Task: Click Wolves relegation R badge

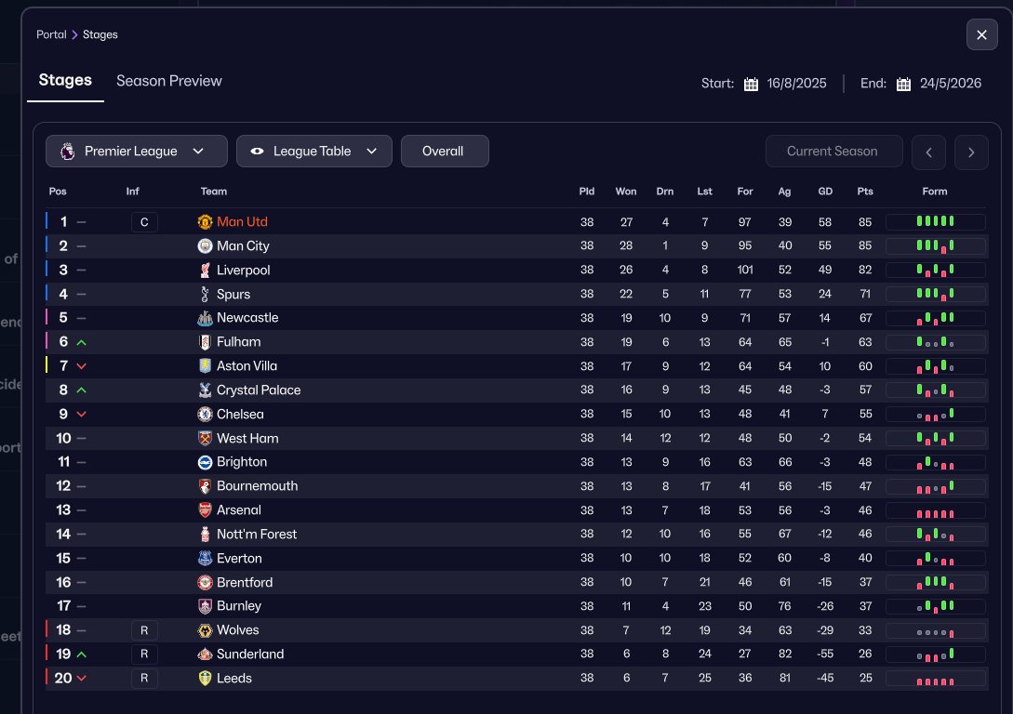Action: click(144, 630)
